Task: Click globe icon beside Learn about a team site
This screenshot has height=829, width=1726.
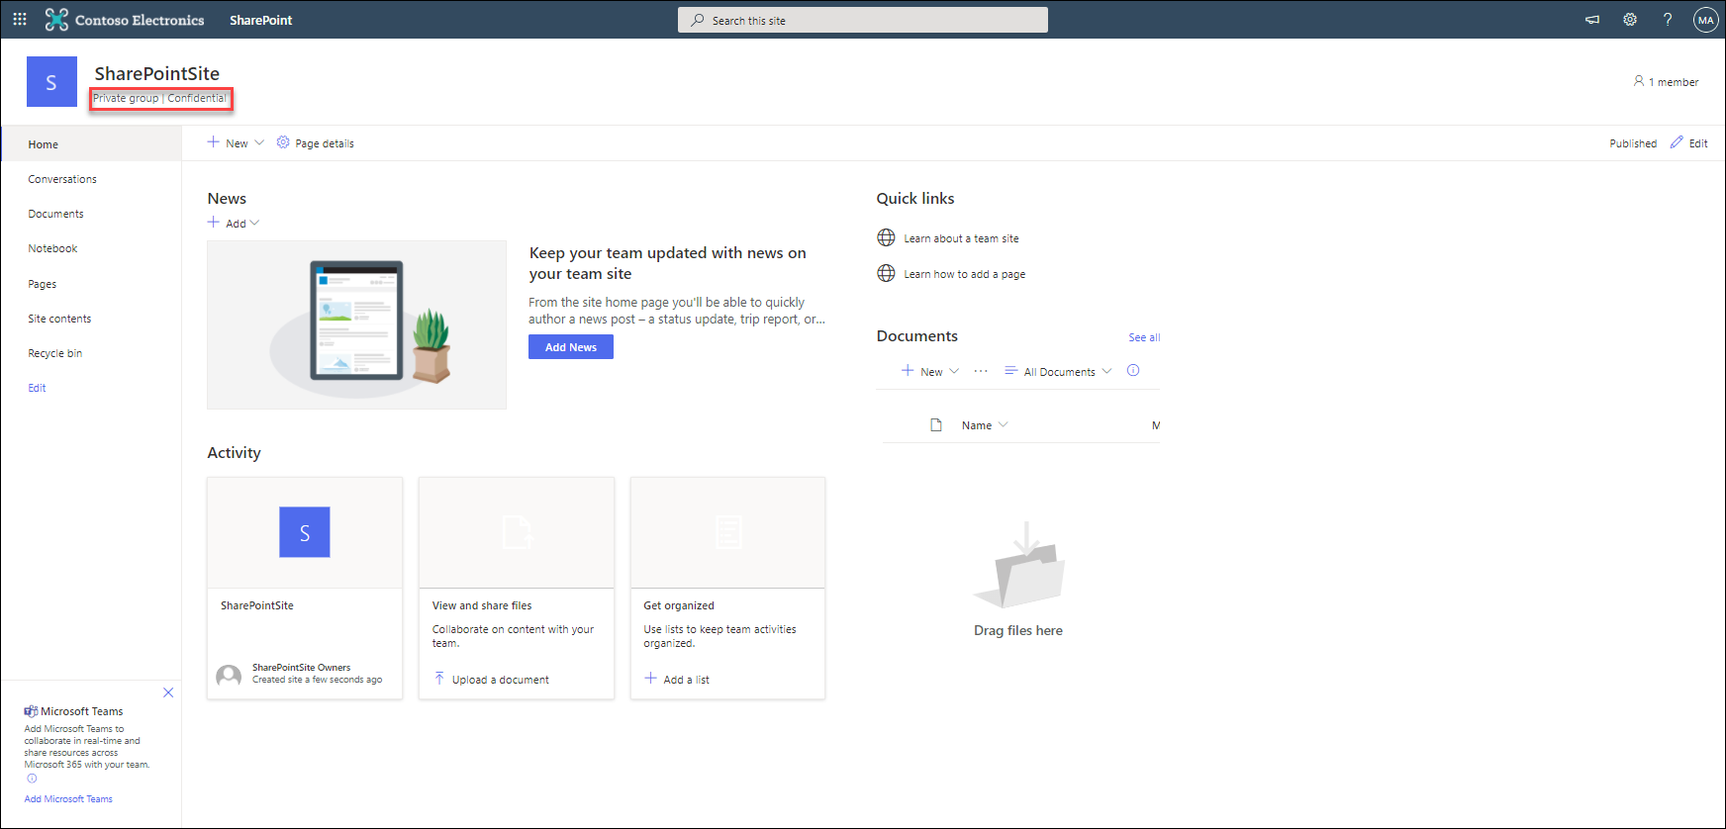Action: point(886,237)
